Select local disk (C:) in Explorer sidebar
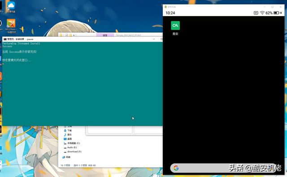Image resolution: width=287 pixels, height=177 pixels. tap(72, 143)
